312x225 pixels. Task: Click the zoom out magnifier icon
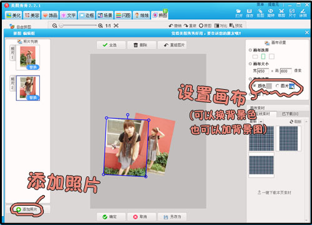[x=54, y=26]
